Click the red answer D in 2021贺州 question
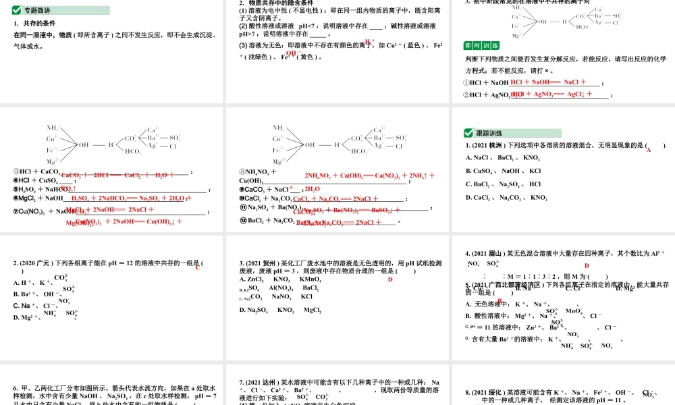This screenshot has width=675, height=405. click(389, 279)
